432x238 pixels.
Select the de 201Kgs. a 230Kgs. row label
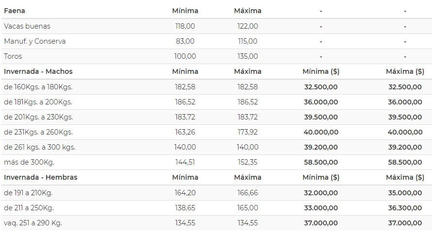38,117
